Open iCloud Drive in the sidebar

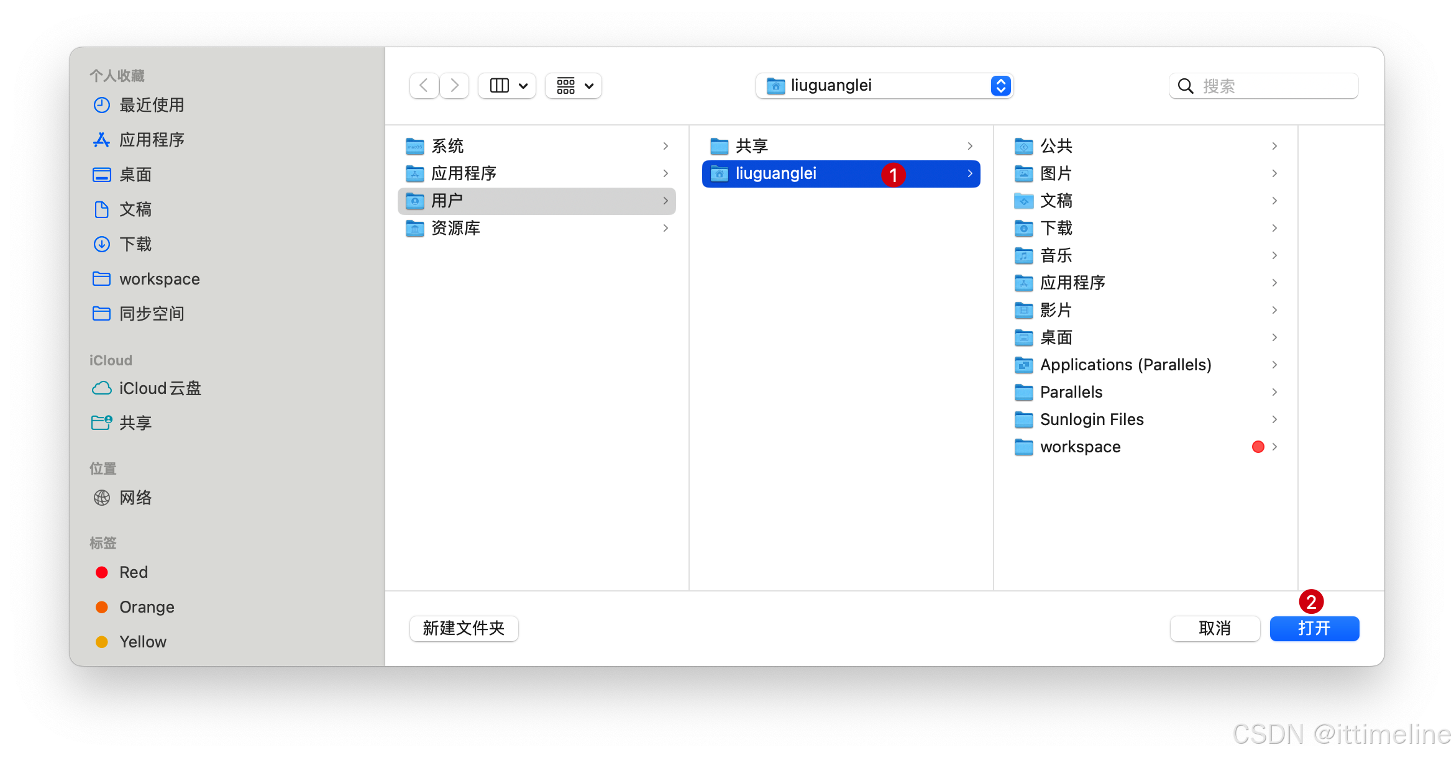160,388
